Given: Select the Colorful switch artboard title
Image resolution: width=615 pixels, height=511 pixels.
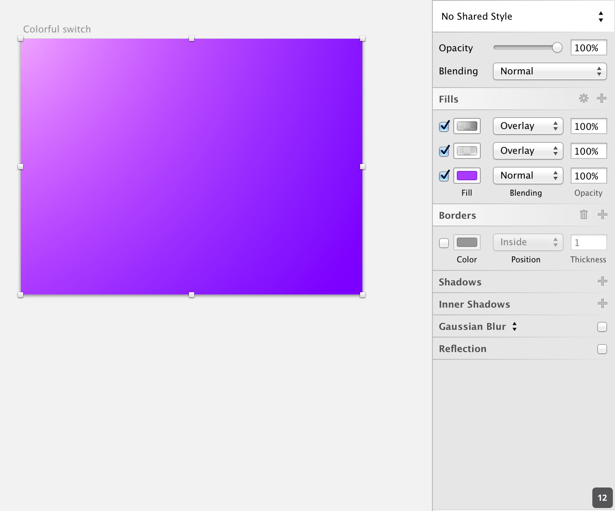Looking at the screenshot, I should [x=57, y=29].
